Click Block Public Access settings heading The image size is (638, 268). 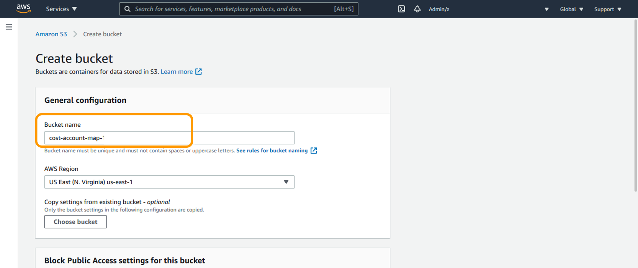[x=125, y=260]
